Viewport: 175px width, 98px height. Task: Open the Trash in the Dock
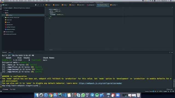138,95
